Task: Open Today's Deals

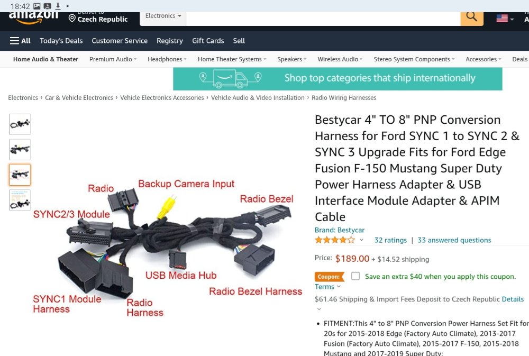Action: [x=61, y=41]
